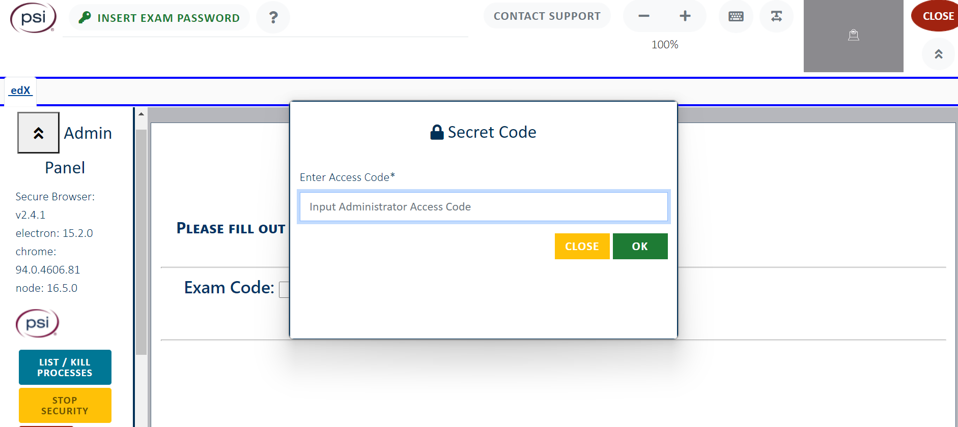
Task: Open the on-screen keyboard icon
Action: pyautogui.click(x=736, y=16)
